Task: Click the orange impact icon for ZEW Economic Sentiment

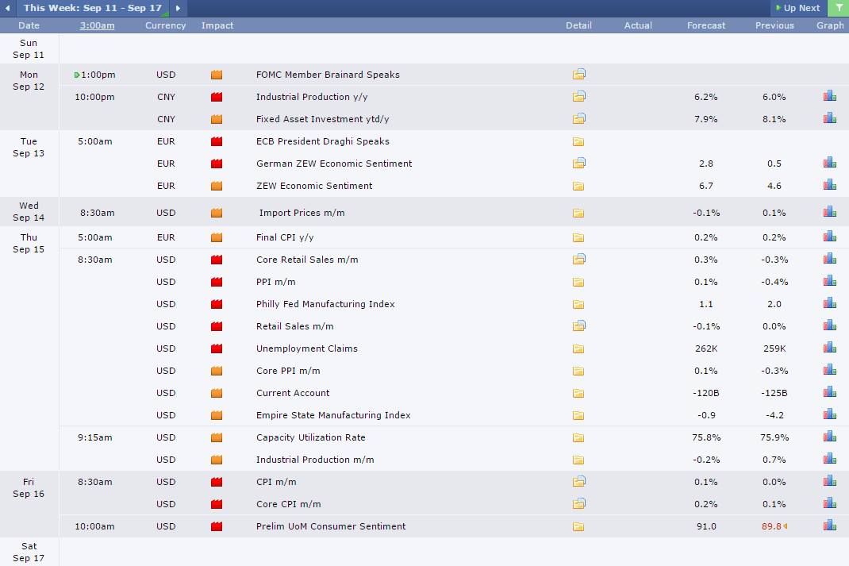Action: [217, 186]
